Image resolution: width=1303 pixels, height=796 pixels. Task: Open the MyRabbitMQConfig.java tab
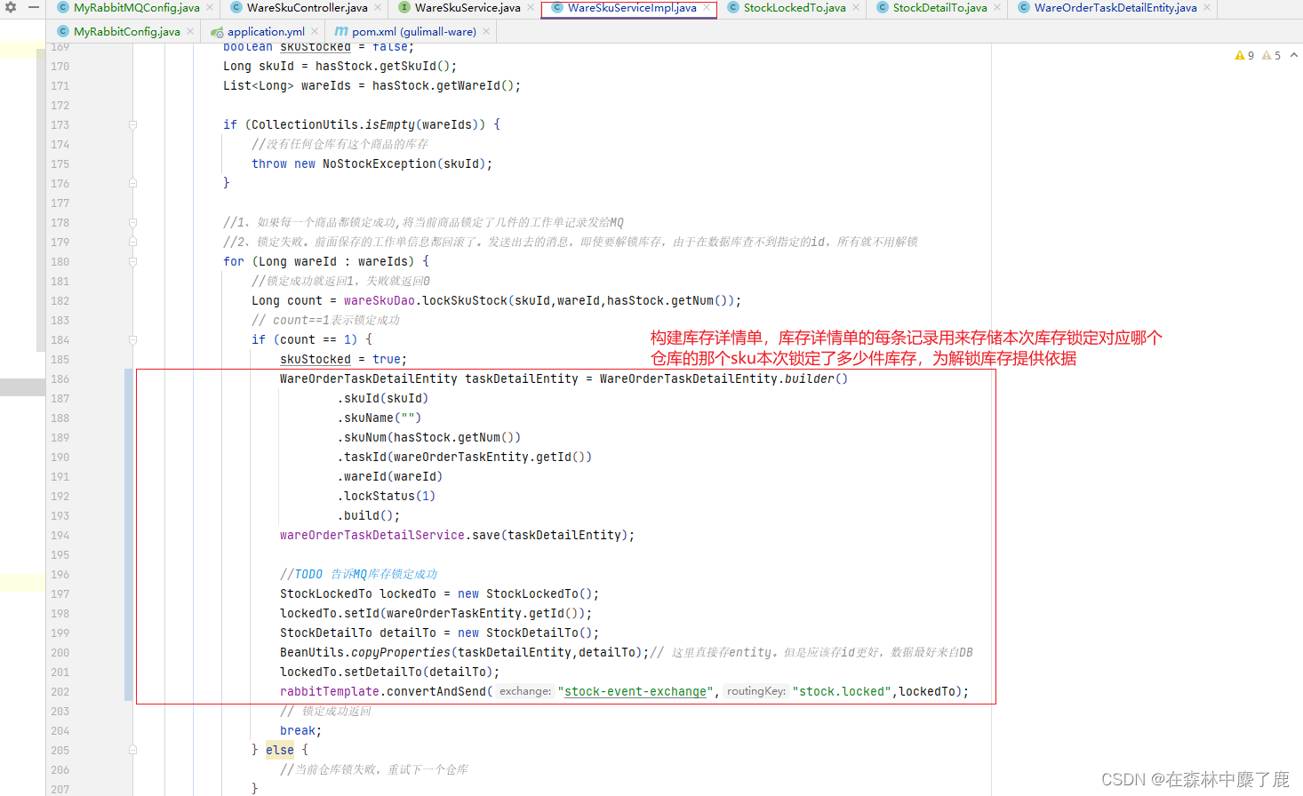click(136, 8)
